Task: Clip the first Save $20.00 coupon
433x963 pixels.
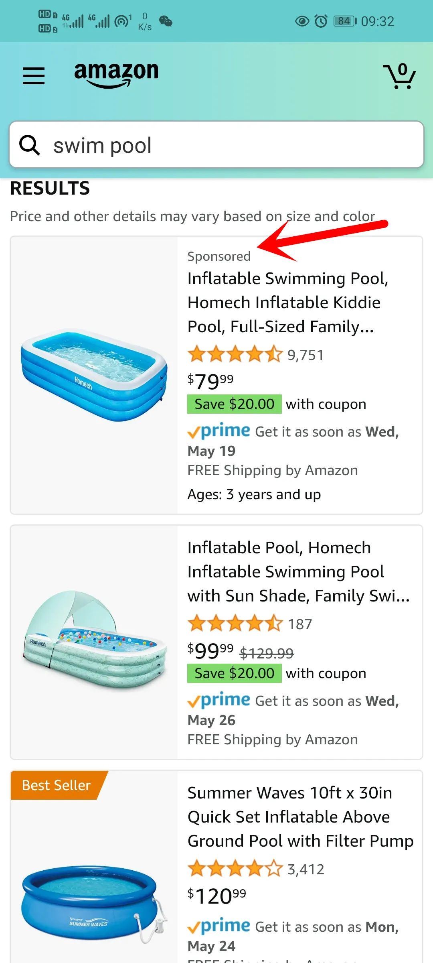Action: tap(235, 404)
